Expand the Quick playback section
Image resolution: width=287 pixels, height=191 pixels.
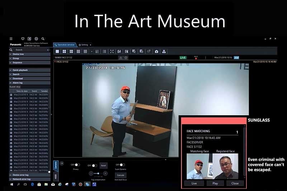point(30,70)
